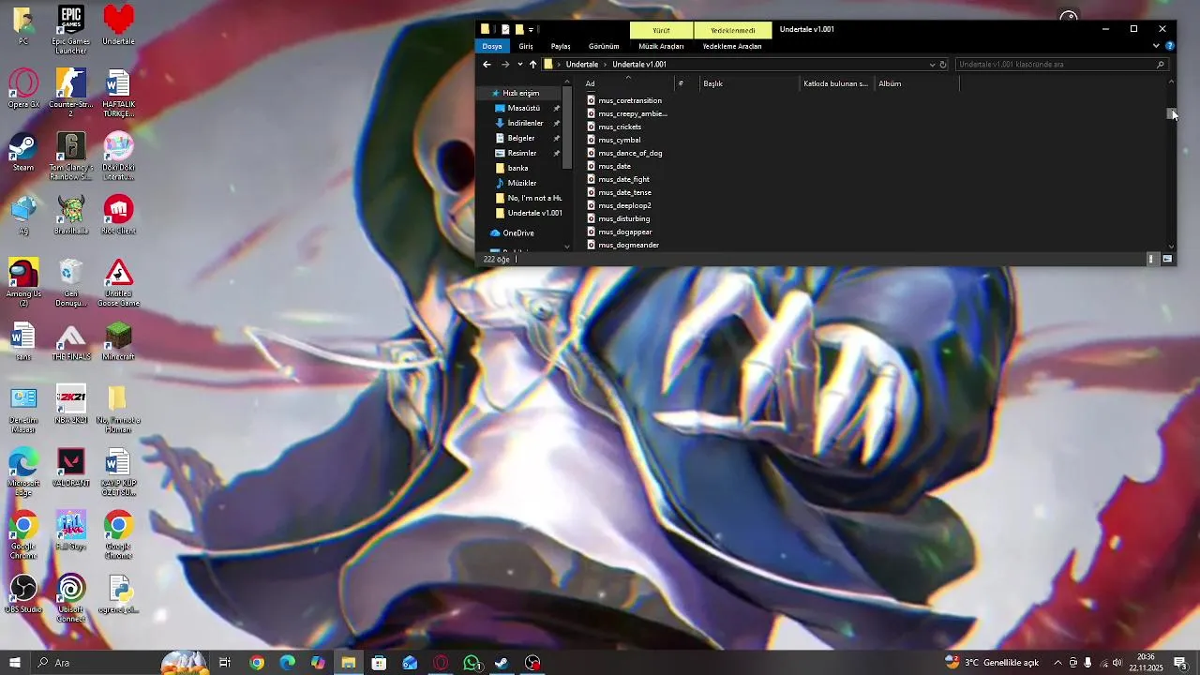Switch to large thumbnails view toggle
The height and width of the screenshot is (675, 1200).
pyautogui.click(x=1167, y=259)
